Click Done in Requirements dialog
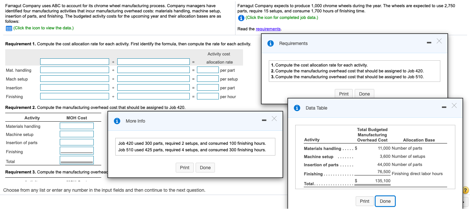This screenshot has width=470, height=209. click(365, 94)
